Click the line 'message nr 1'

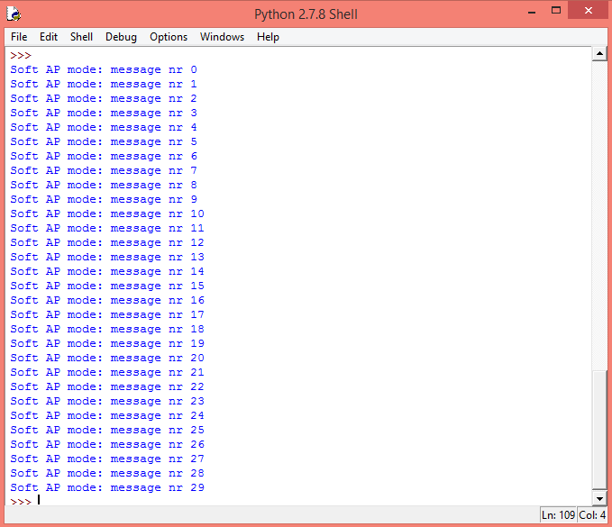pos(104,85)
